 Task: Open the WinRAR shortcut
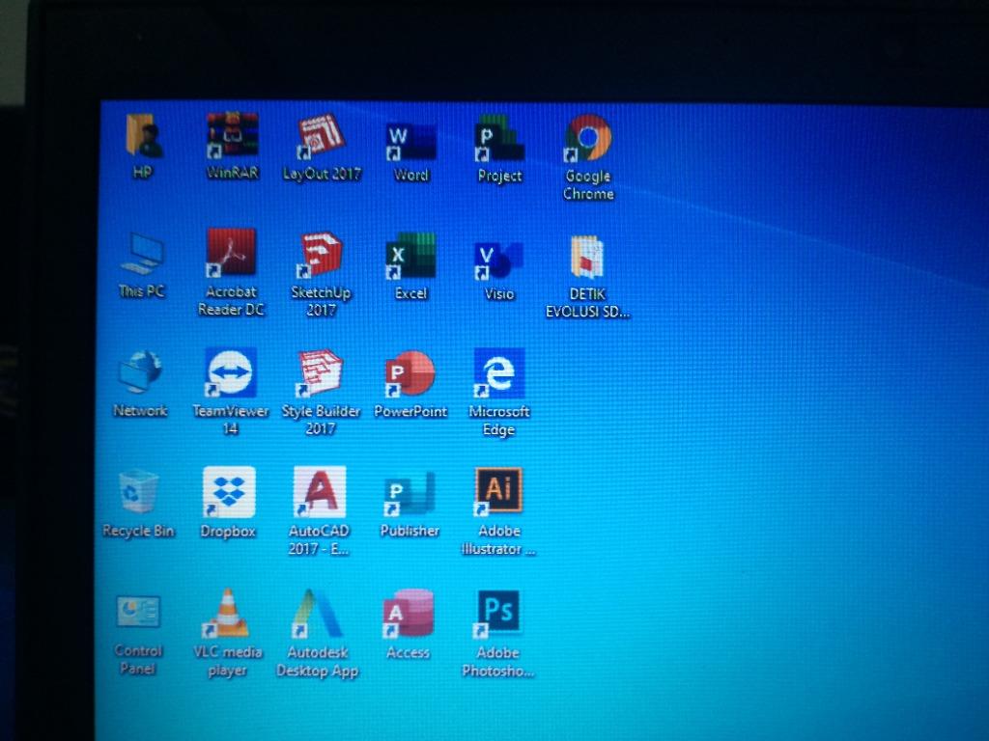pos(232,135)
